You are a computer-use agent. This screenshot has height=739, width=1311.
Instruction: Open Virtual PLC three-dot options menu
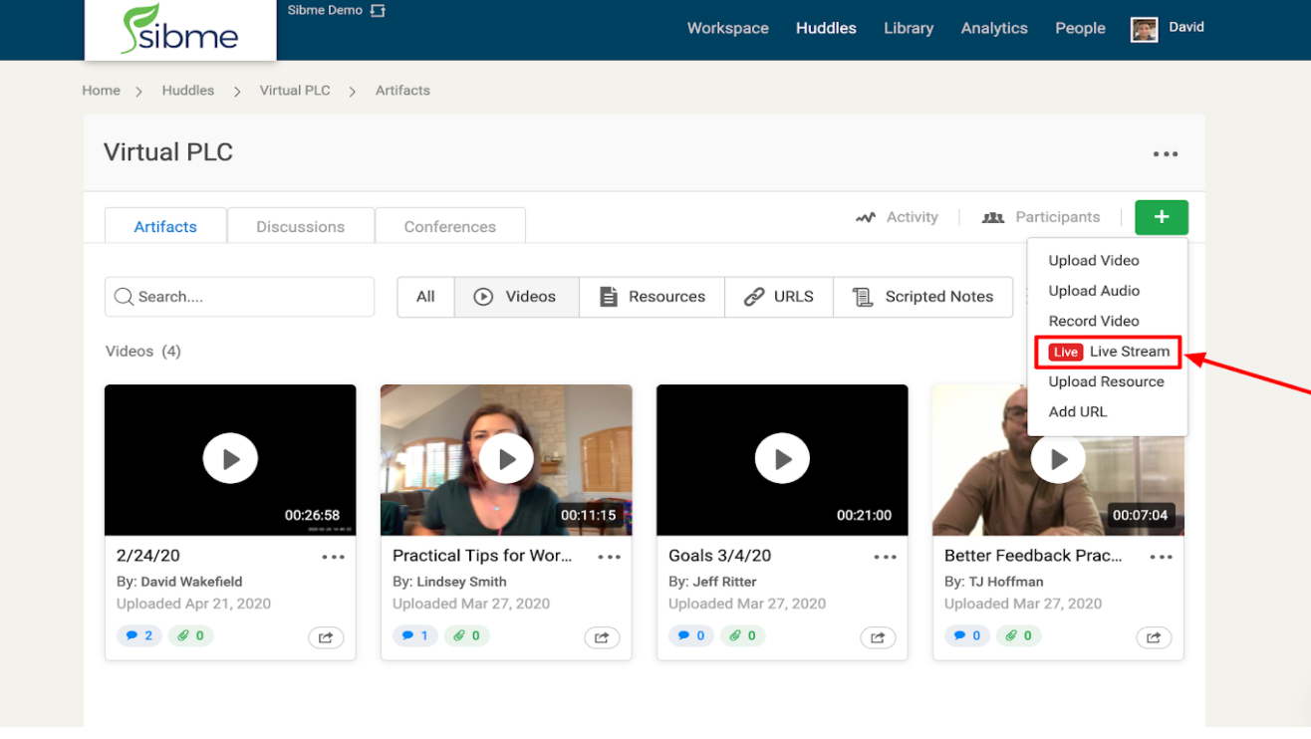point(1165,154)
